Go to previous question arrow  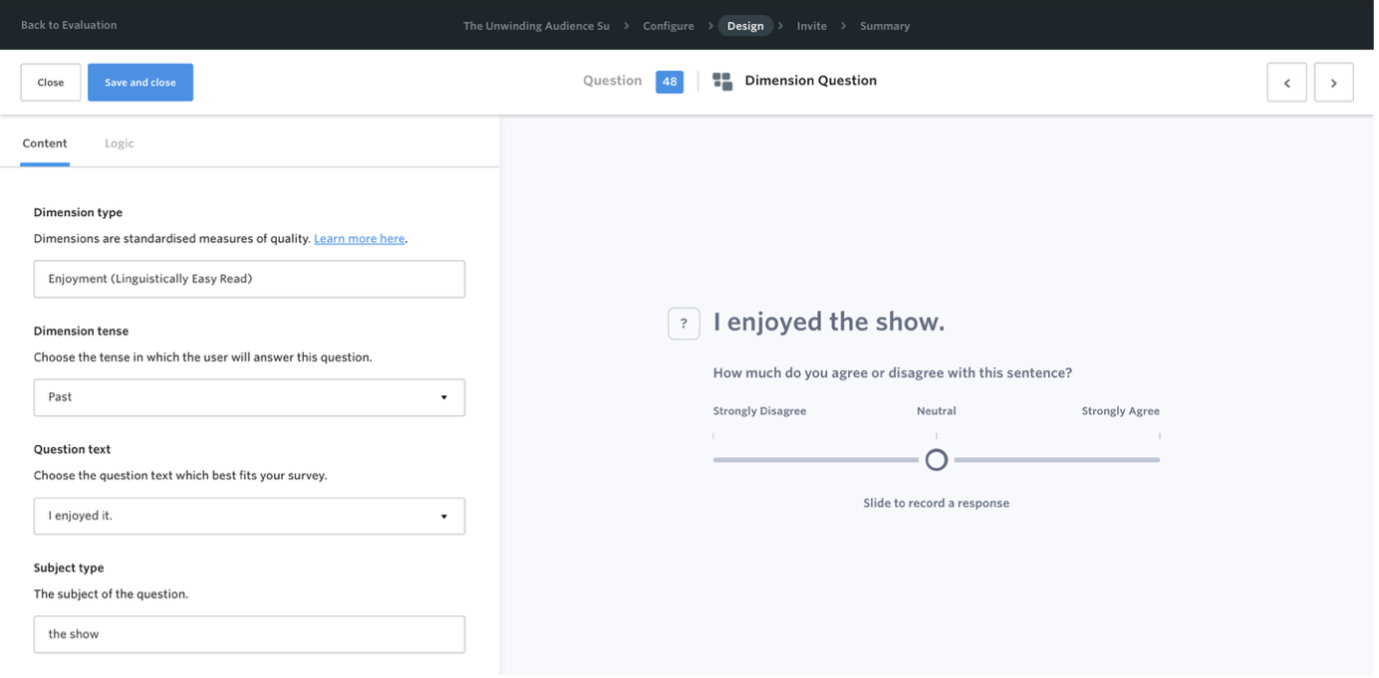click(1286, 83)
